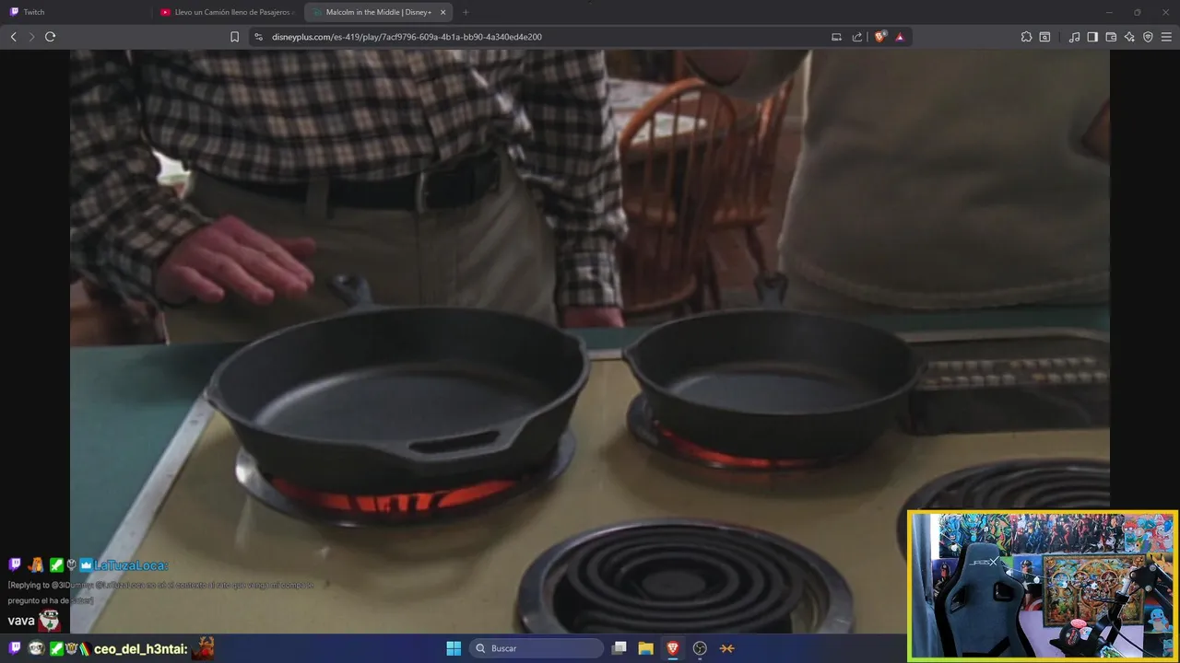Open Windows Task View
The image size is (1180, 663).
tap(619, 648)
